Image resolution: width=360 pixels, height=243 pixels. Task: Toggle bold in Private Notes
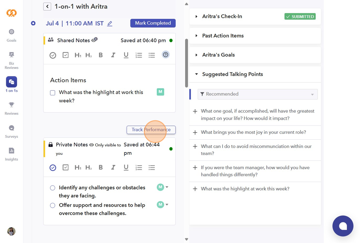pyautogui.click(x=101, y=168)
